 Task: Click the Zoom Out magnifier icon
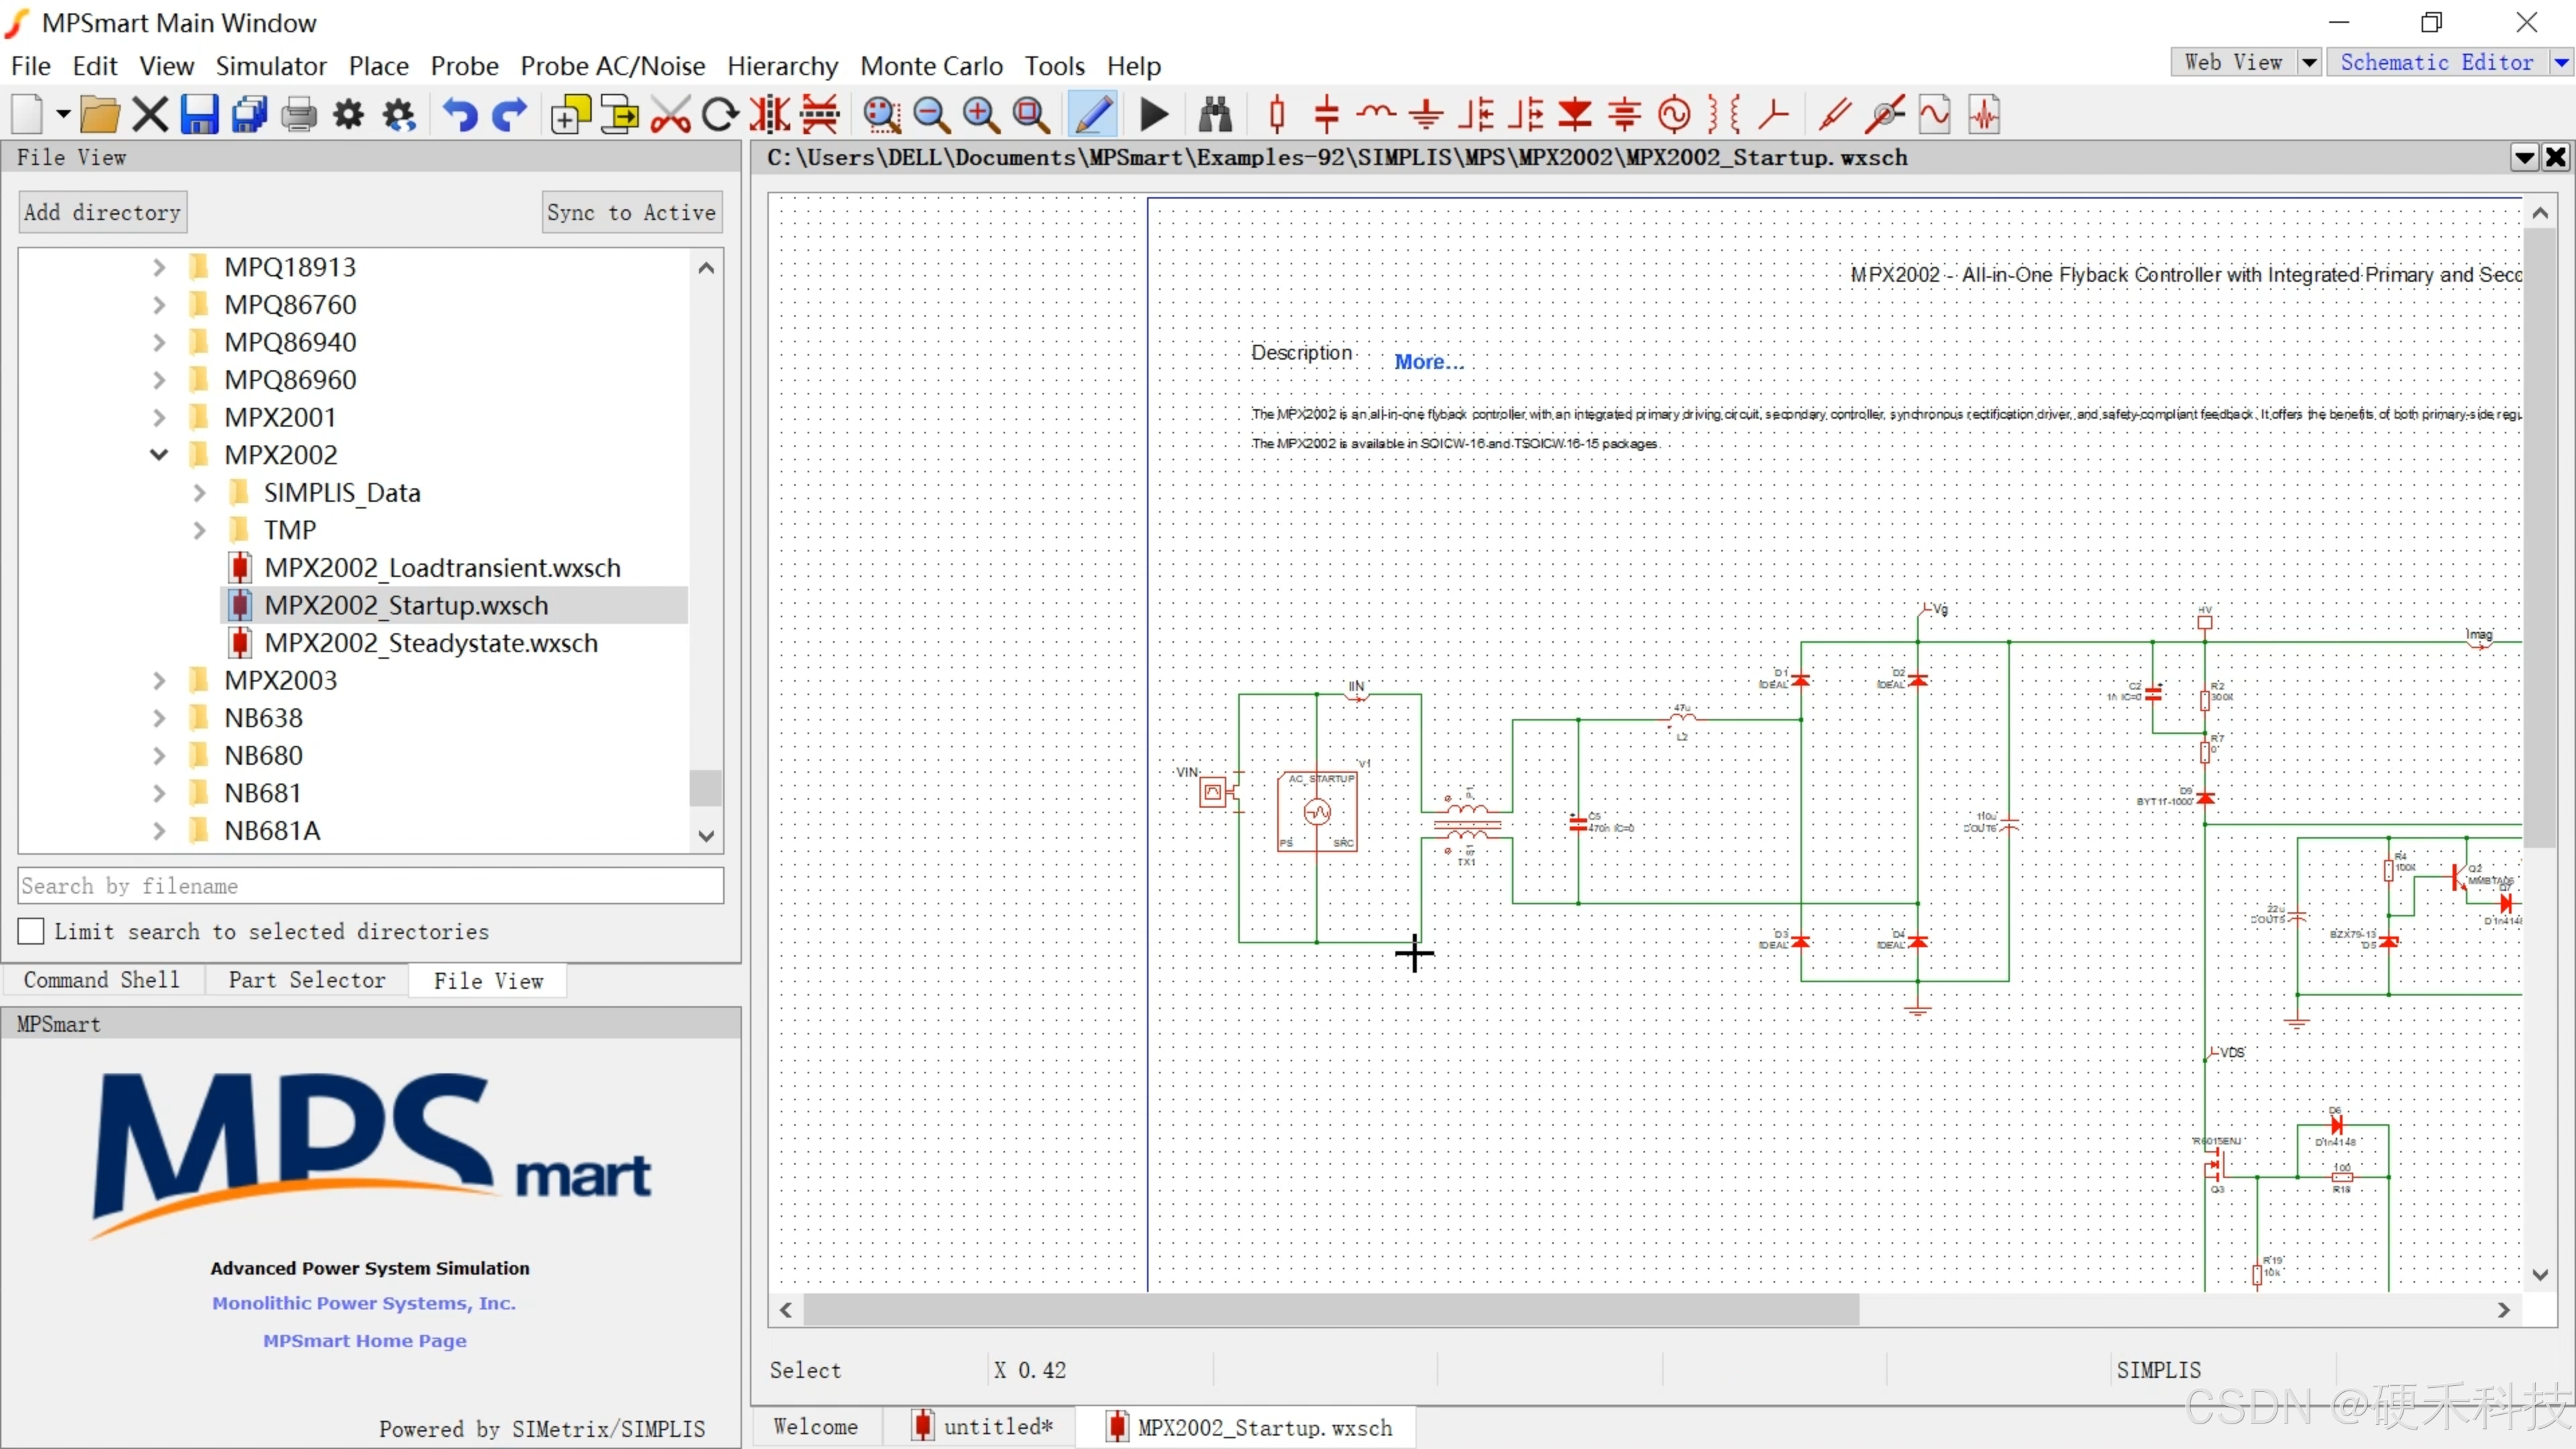931,115
